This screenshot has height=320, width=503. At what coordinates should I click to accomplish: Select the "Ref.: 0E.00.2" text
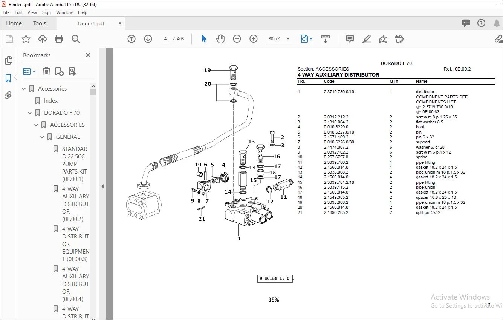point(457,69)
